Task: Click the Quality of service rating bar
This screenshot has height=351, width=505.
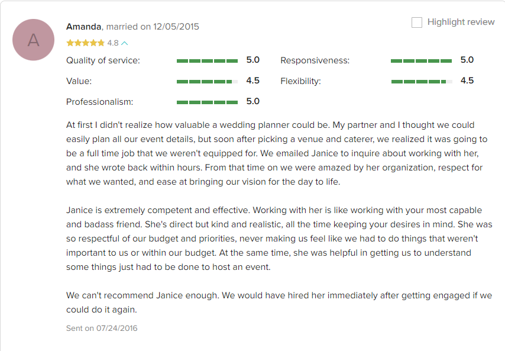Action: tap(207, 61)
